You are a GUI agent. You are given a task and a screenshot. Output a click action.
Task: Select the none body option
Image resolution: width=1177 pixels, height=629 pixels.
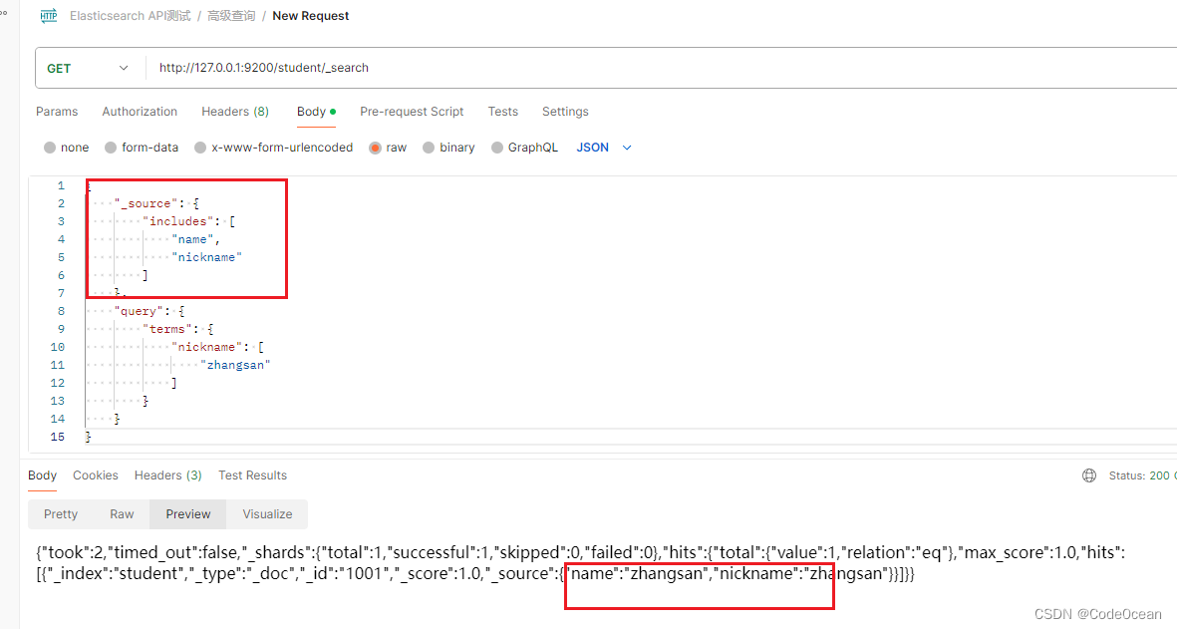point(66,148)
